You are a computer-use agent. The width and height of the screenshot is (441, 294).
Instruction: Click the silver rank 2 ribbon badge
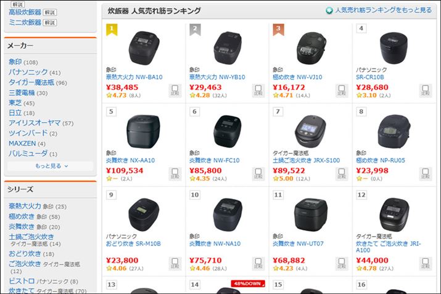195,28
